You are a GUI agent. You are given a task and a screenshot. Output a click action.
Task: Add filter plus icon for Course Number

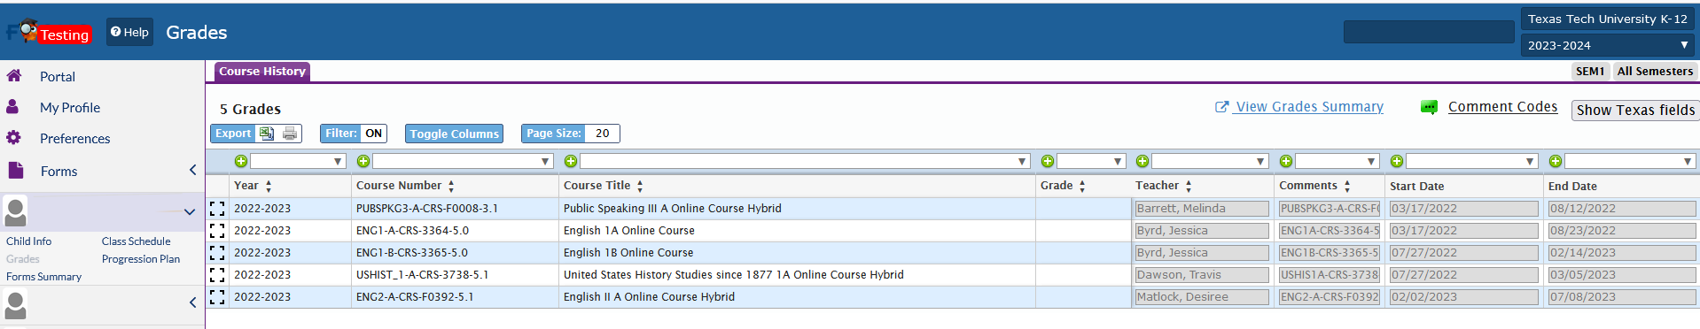(363, 161)
